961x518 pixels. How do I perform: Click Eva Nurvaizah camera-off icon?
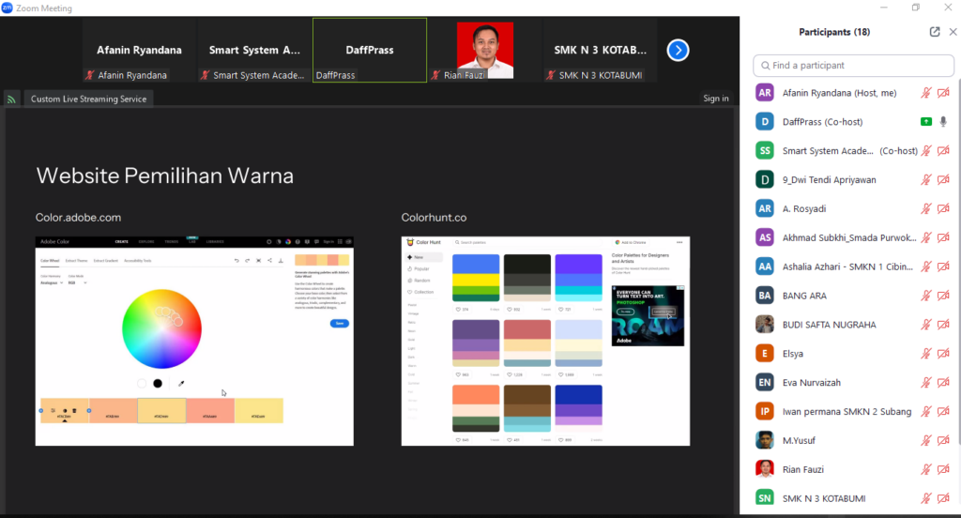pos(944,383)
